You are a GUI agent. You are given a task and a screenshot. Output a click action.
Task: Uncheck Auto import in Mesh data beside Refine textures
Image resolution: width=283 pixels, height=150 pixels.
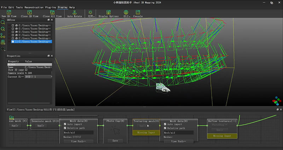165,124
